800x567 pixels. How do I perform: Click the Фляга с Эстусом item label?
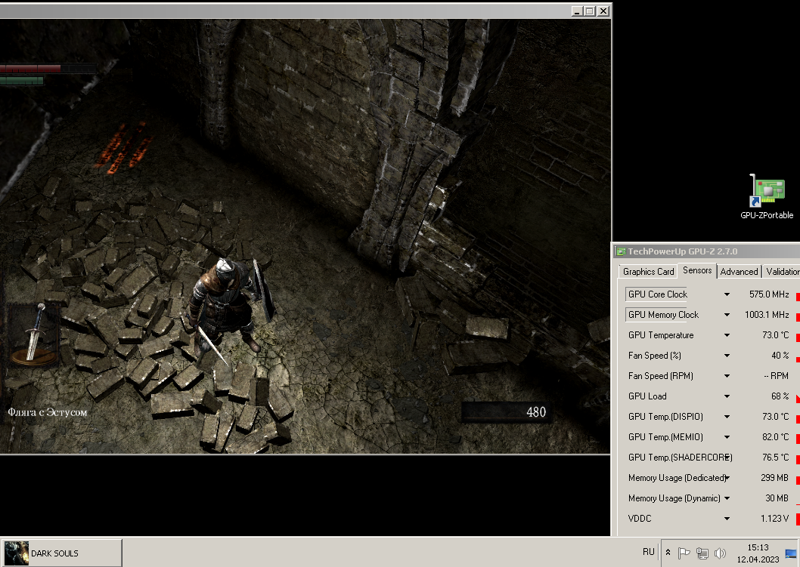point(48,412)
